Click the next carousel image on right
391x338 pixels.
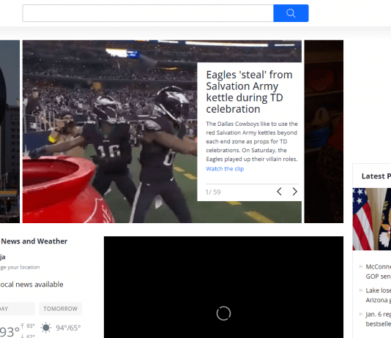point(324,131)
